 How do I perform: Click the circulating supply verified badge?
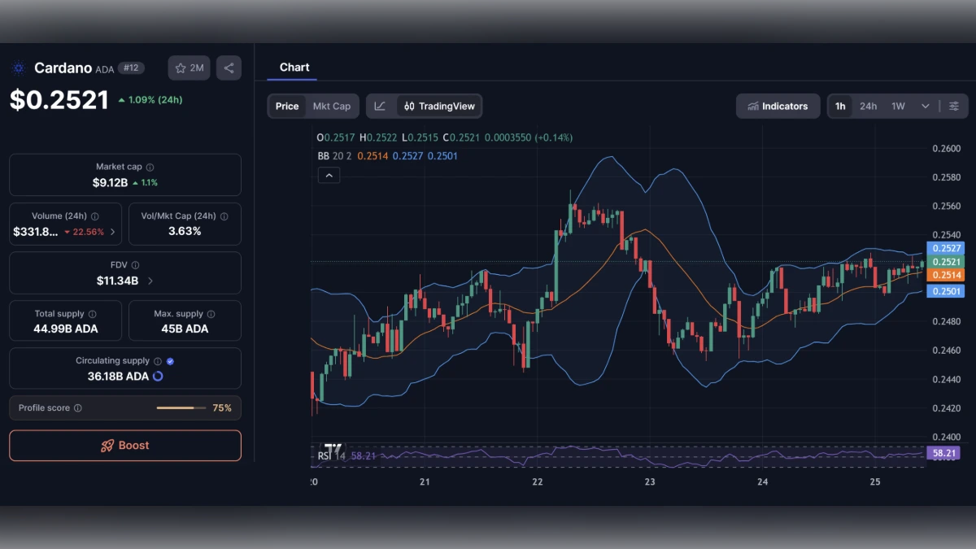pyautogui.click(x=169, y=360)
